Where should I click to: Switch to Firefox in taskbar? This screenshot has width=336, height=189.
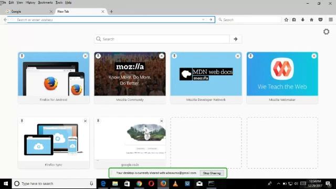click(x=163, y=184)
